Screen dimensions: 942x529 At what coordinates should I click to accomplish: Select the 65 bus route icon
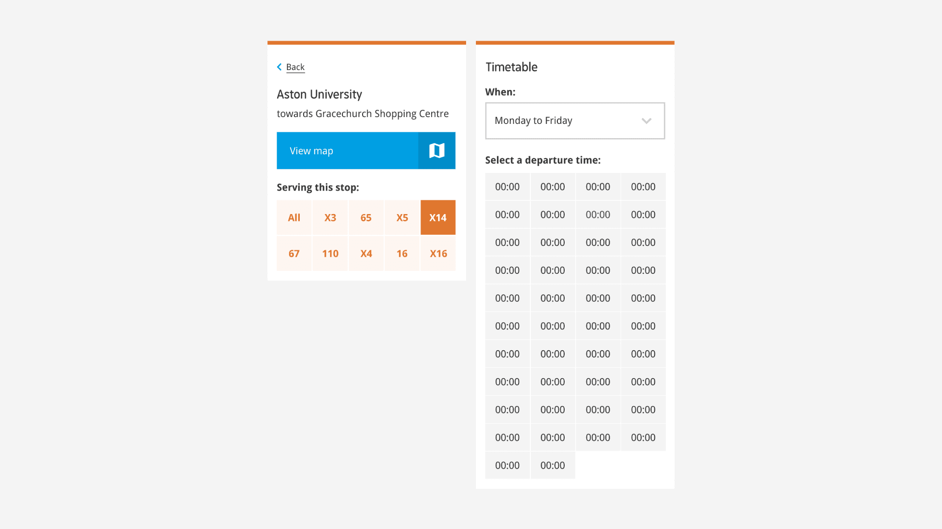coord(366,217)
